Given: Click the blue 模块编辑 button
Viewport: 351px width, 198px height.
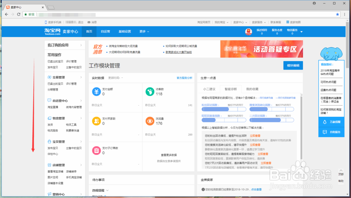Looking at the screenshot, I should click(x=293, y=65).
